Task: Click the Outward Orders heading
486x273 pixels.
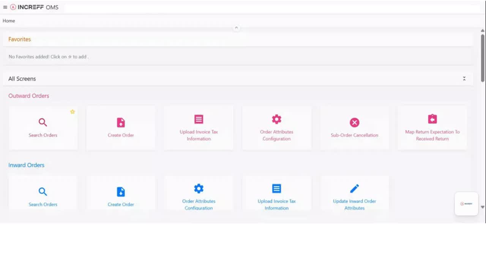Action: [x=29, y=96]
